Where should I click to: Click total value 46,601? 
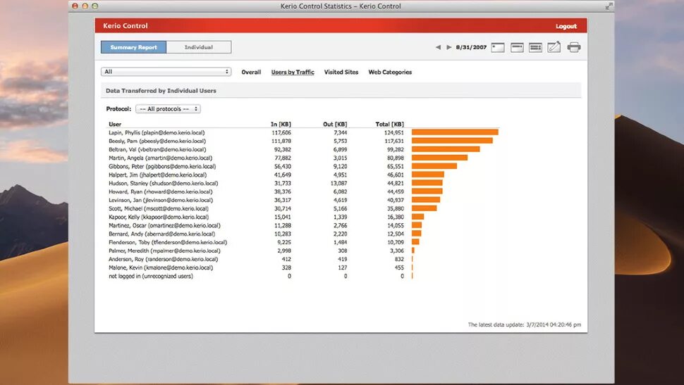tap(395, 175)
